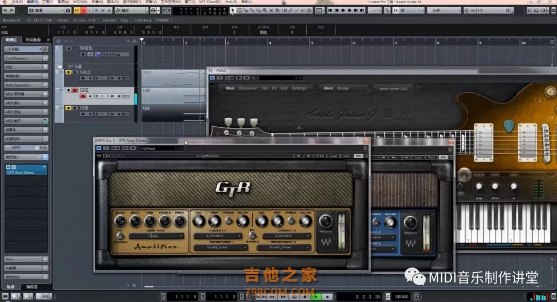The height and width of the screenshot is (302, 557).
Task: Mute the SOLO track
Action: (69, 72)
